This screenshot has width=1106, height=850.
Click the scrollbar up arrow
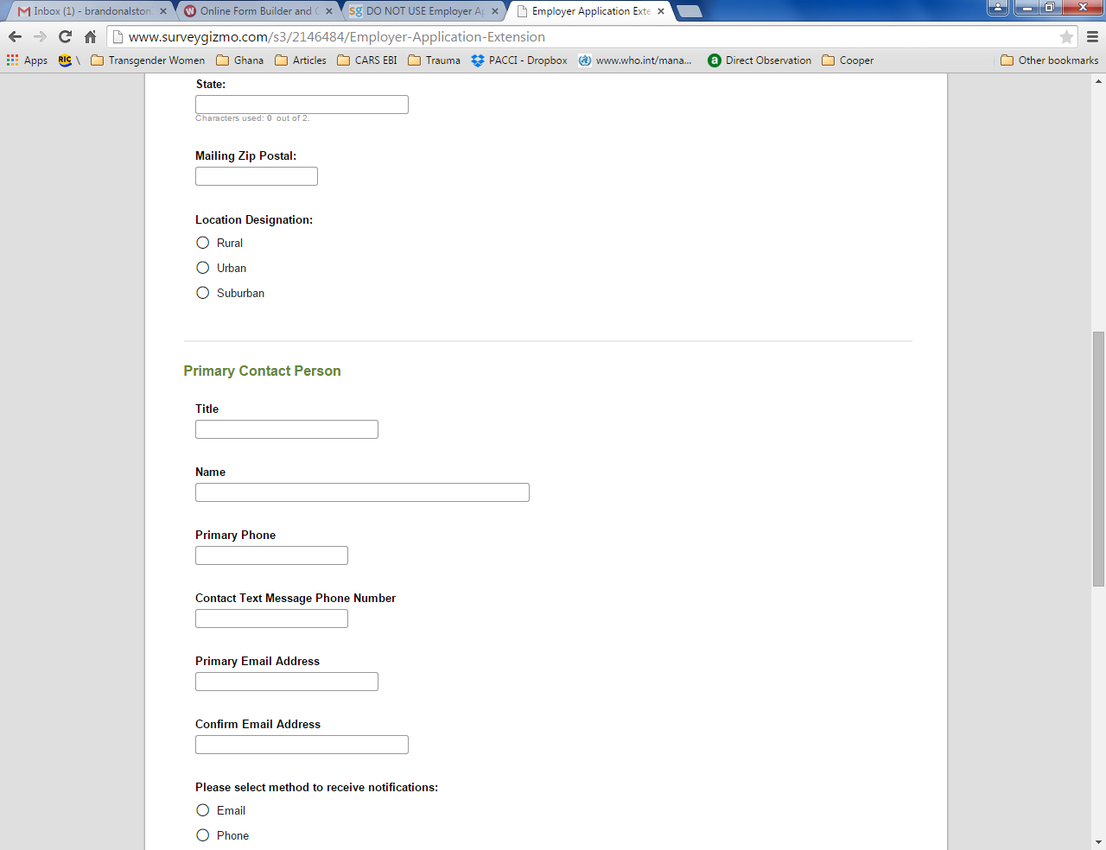pyautogui.click(x=1098, y=81)
